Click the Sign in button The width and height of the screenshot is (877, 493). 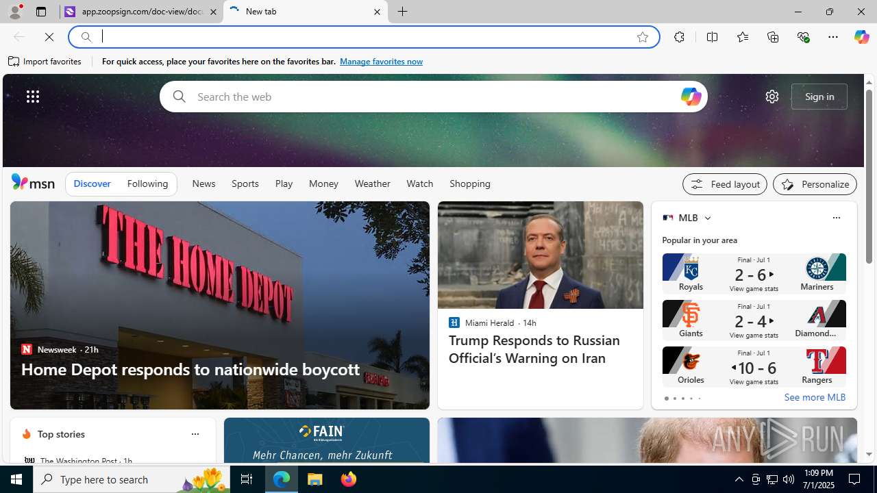[819, 97]
